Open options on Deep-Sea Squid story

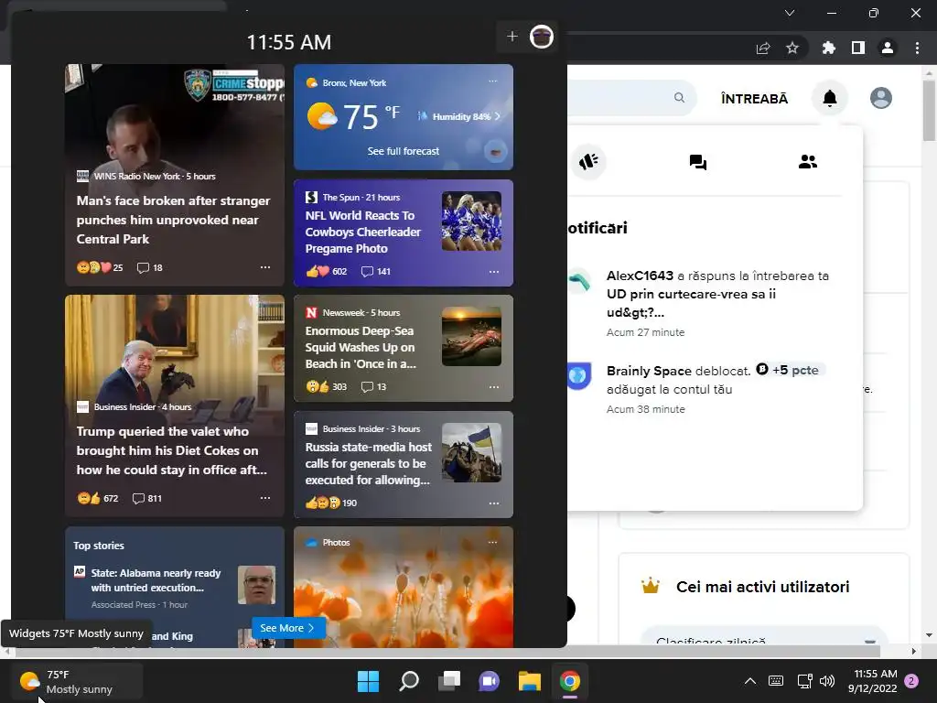[493, 387]
